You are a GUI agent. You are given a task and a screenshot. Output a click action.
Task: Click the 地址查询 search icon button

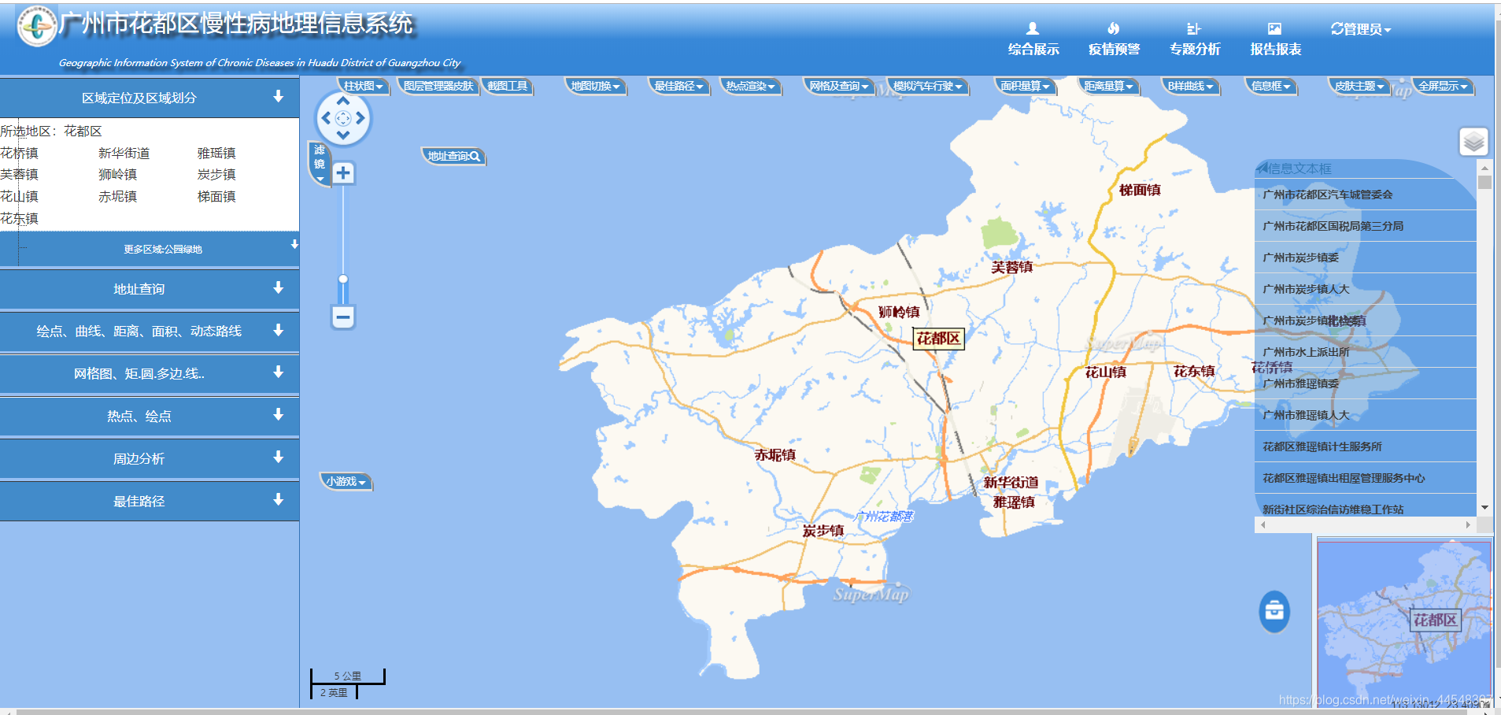454,156
